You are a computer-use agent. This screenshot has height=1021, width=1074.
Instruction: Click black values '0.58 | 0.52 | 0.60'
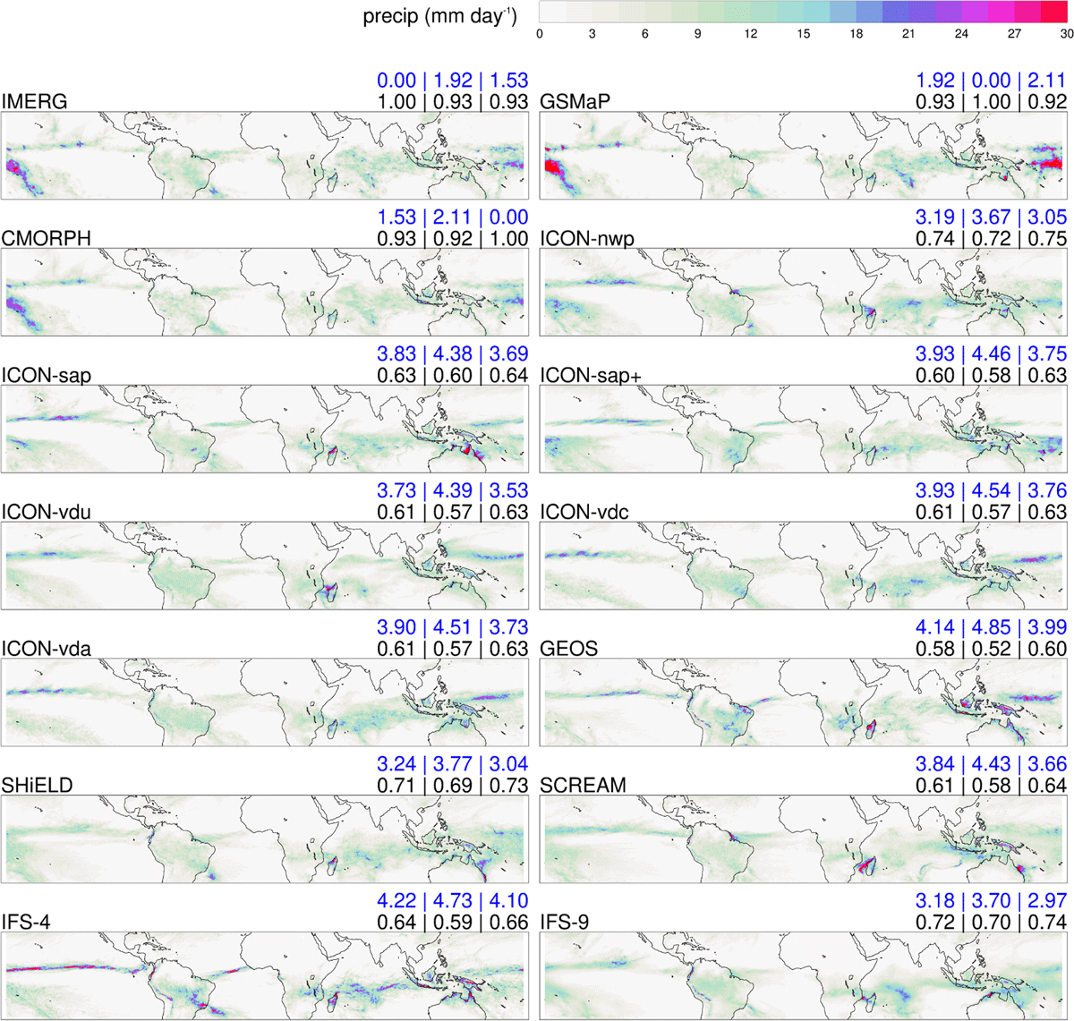click(x=991, y=650)
